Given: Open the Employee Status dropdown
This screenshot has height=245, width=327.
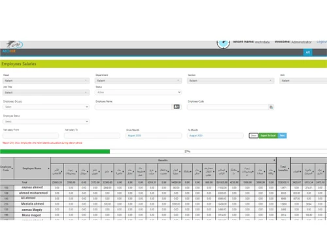Looking at the screenshot, I should coord(46,122).
